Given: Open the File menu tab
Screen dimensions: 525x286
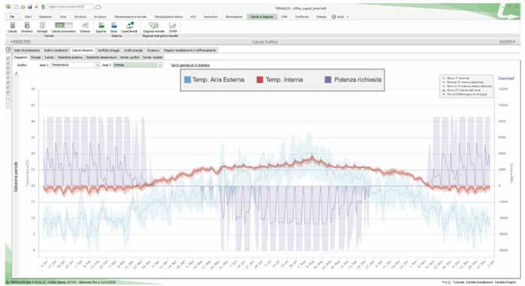Looking at the screenshot, I should click(x=12, y=16).
